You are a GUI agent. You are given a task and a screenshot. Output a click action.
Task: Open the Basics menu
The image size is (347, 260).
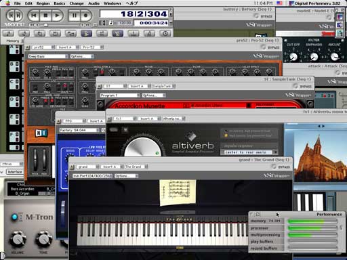coord(60,3)
